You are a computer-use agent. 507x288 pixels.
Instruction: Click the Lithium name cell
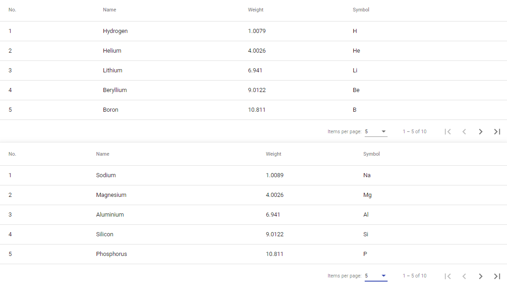click(x=113, y=70)
